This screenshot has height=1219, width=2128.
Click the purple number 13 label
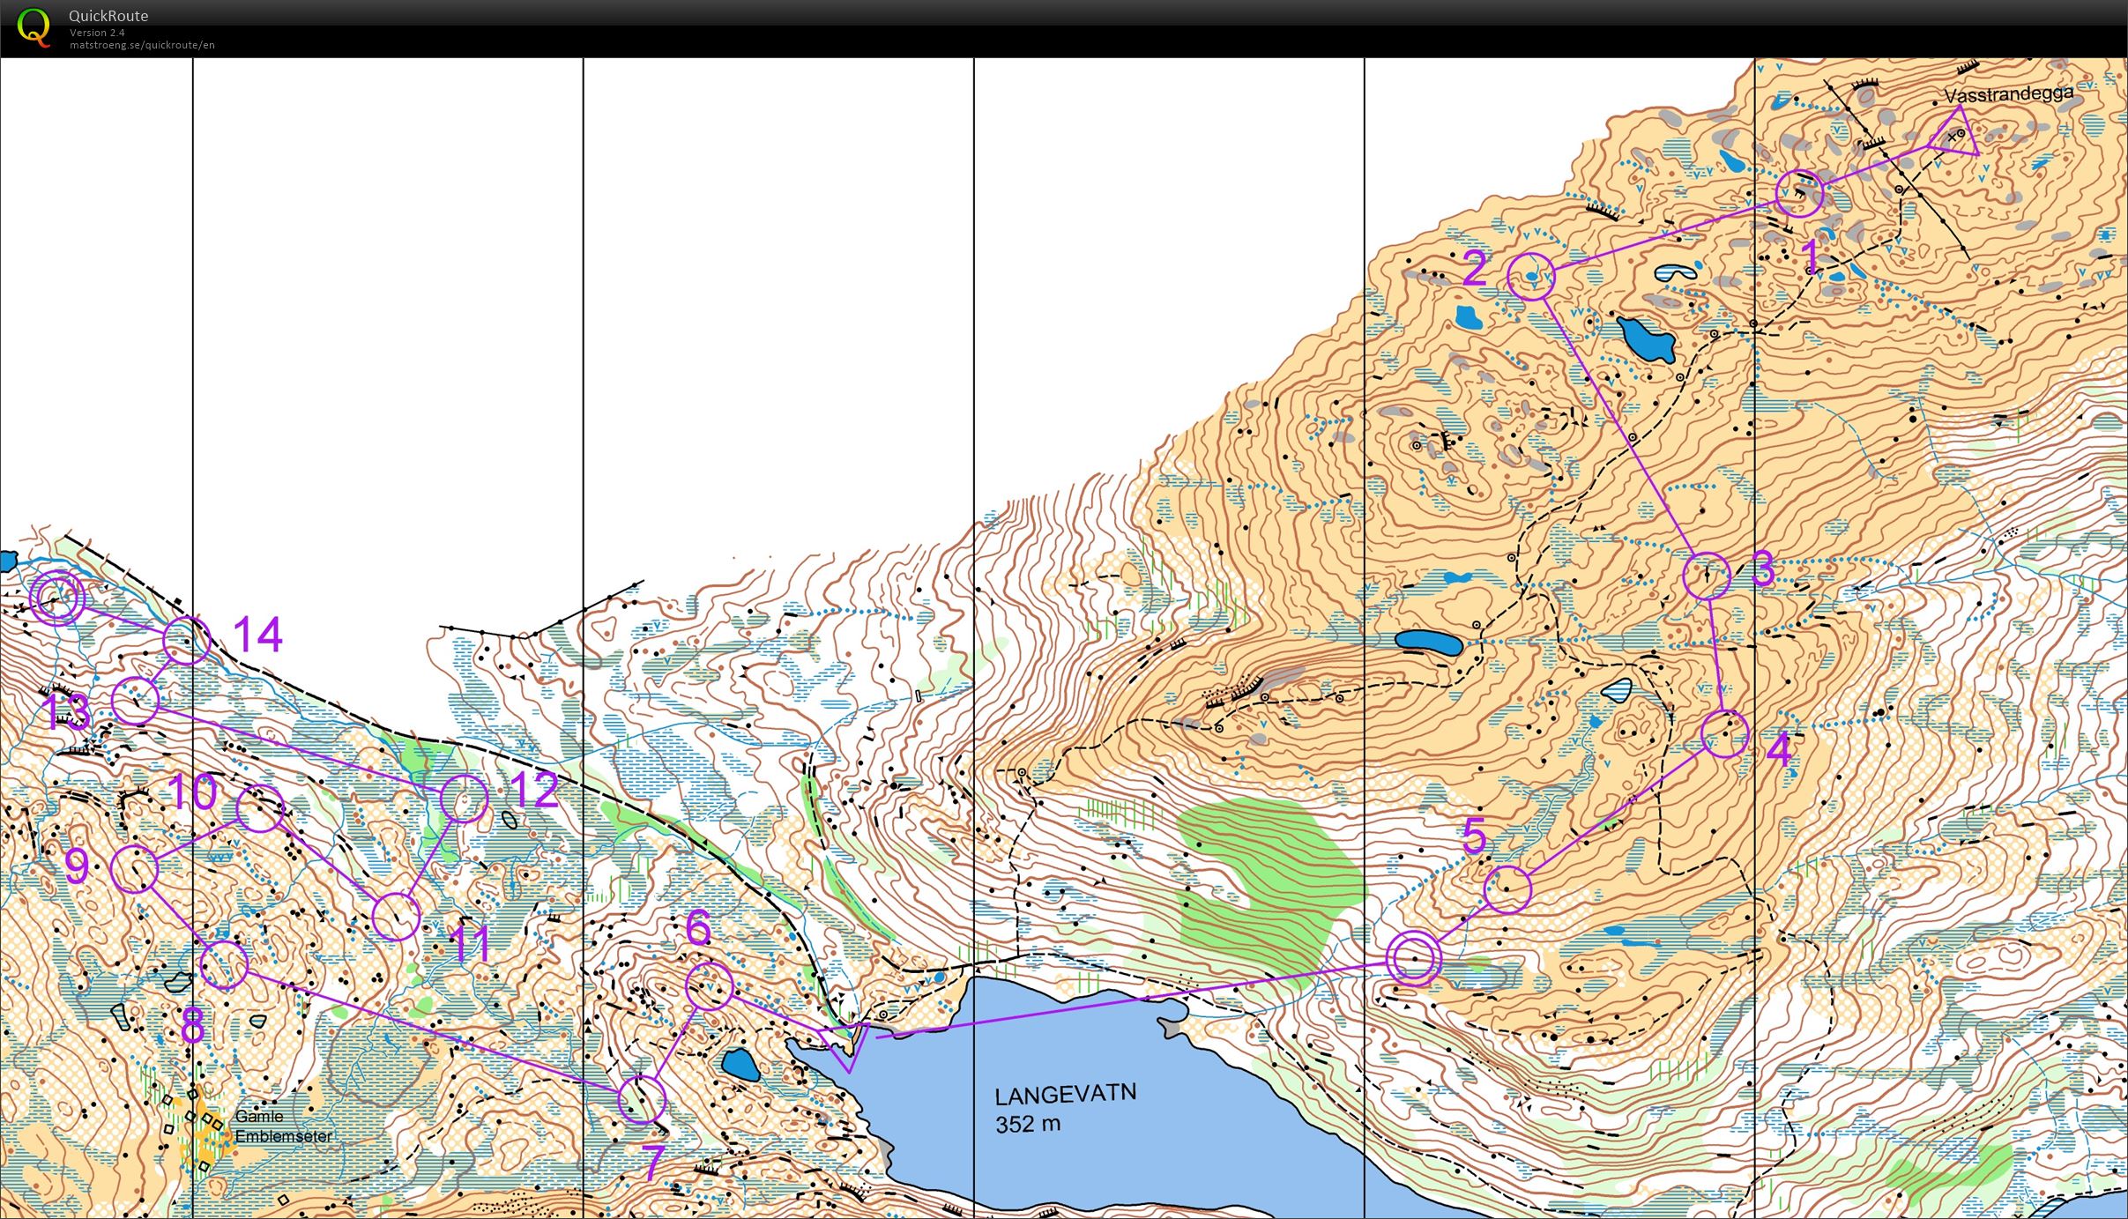(67, 711)
